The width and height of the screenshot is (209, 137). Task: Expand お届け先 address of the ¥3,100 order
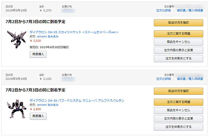pos(68,79)
